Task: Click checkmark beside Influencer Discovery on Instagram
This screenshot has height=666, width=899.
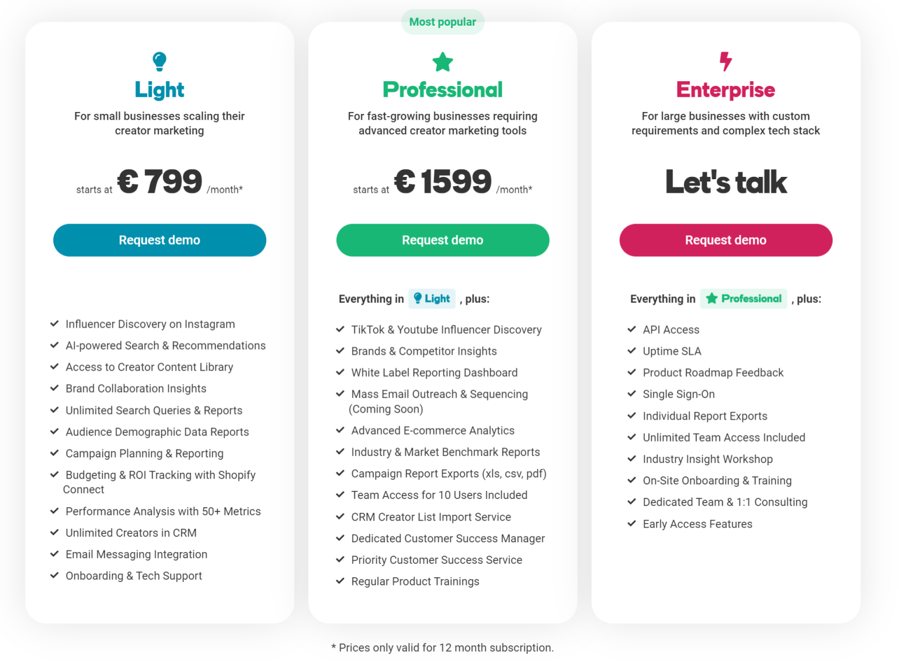Action: [54, 323]
